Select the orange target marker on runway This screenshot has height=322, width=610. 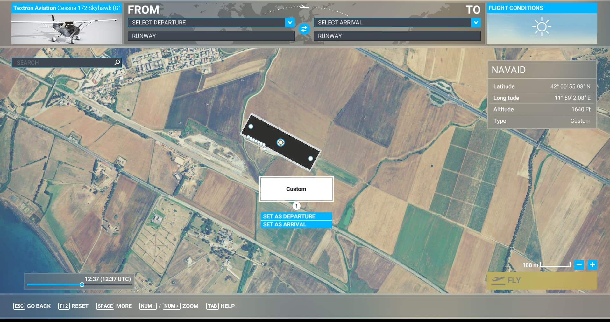(280, 142)
